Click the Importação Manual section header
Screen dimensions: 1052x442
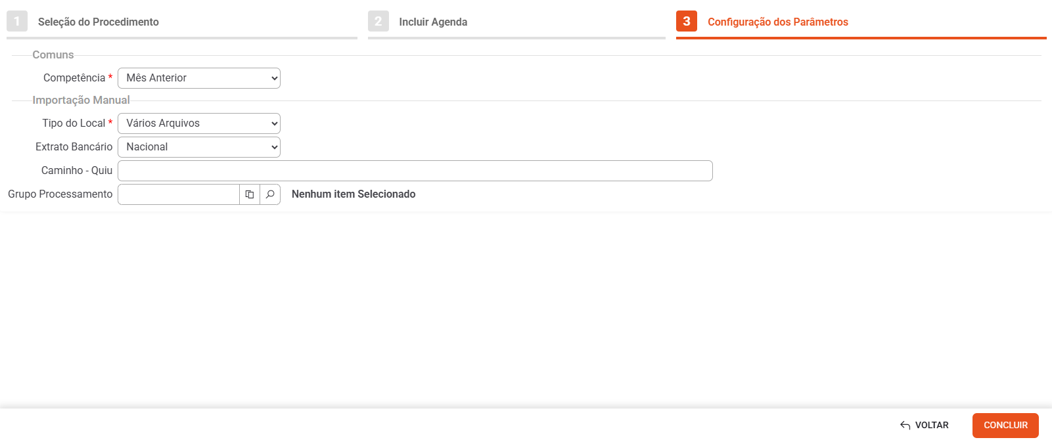pos(81,100)
